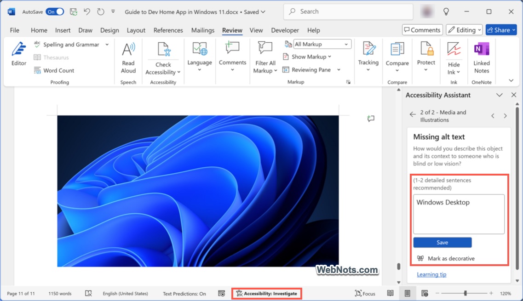Click Accessibility: Investigate in status bar
523x301 pixels.
pyautogui.click(x=267, y=293)
